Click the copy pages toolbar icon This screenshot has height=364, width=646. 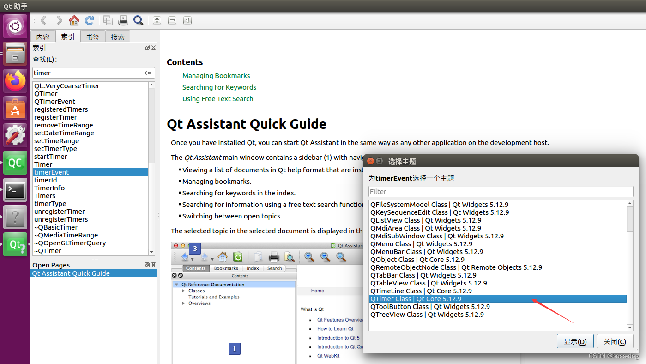[108, 20]
